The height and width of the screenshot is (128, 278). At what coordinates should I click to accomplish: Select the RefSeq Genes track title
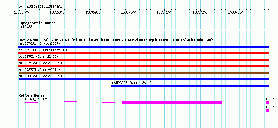32,96
